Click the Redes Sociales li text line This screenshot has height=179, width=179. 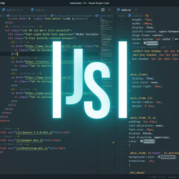pos(53,34)
